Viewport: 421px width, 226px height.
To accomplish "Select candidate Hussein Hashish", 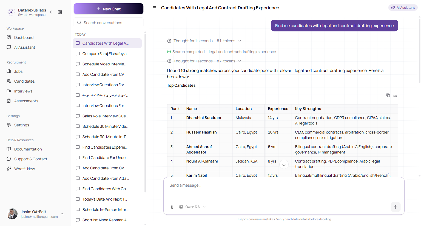I will [201, 132].
